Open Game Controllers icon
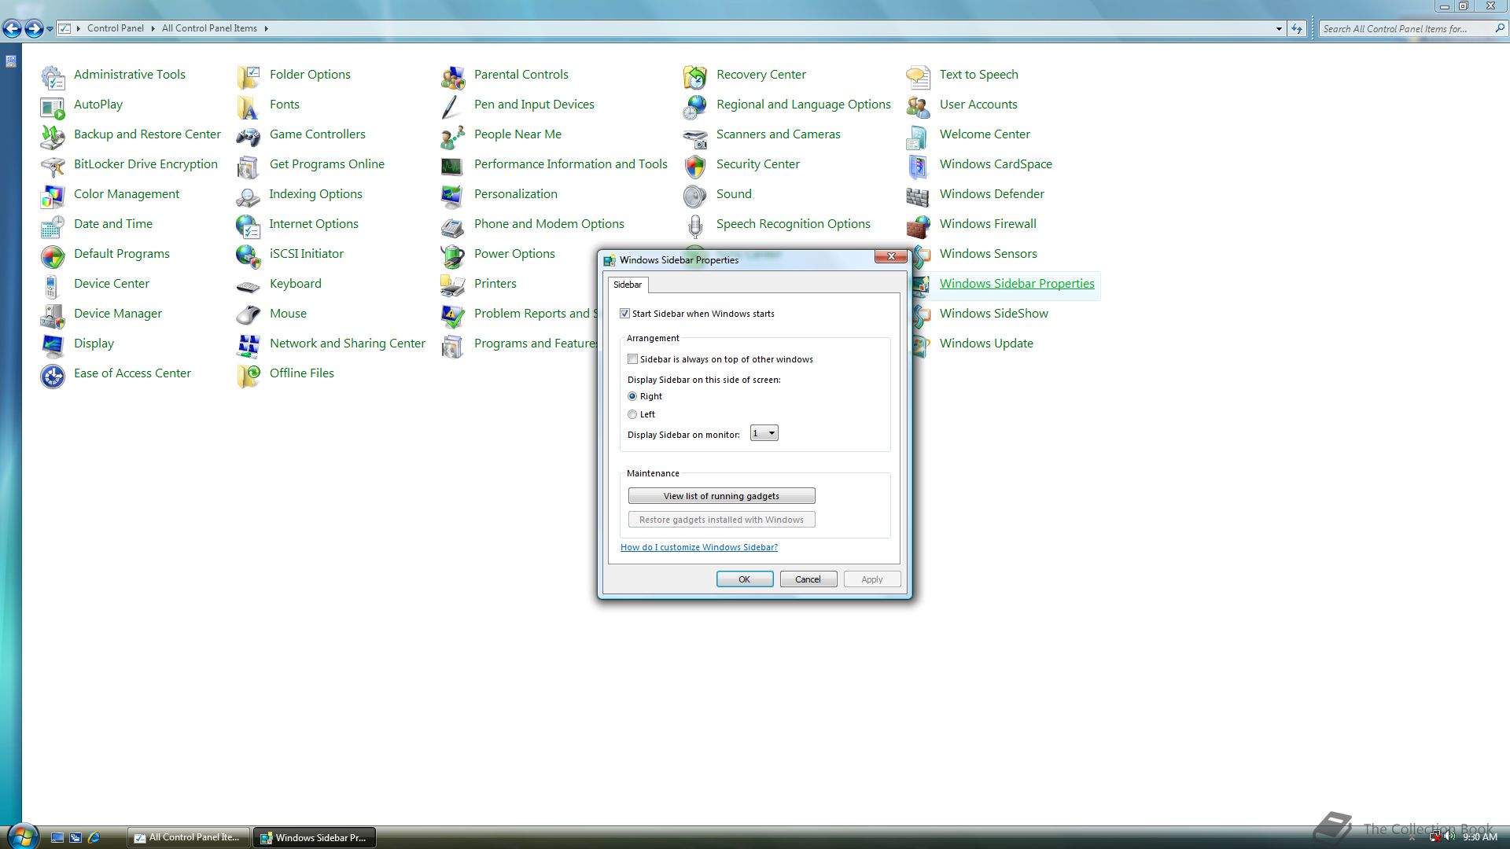Viewport: 1510px width, 849px height. pos(249,137)
